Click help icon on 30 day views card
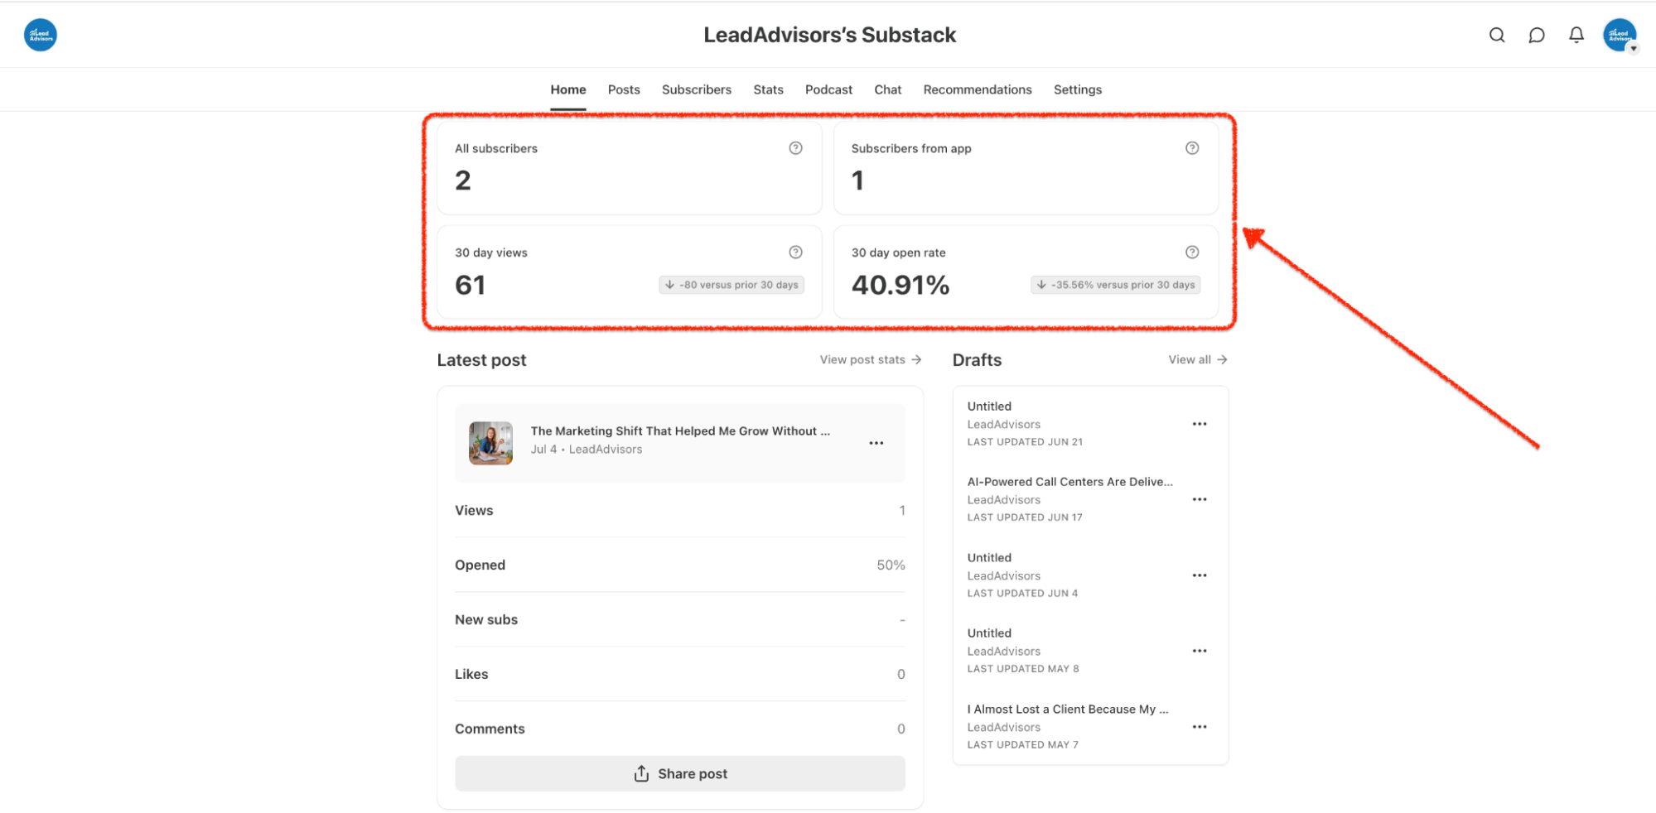Viewport: 1656px width, 813px height. pos(795,253)
